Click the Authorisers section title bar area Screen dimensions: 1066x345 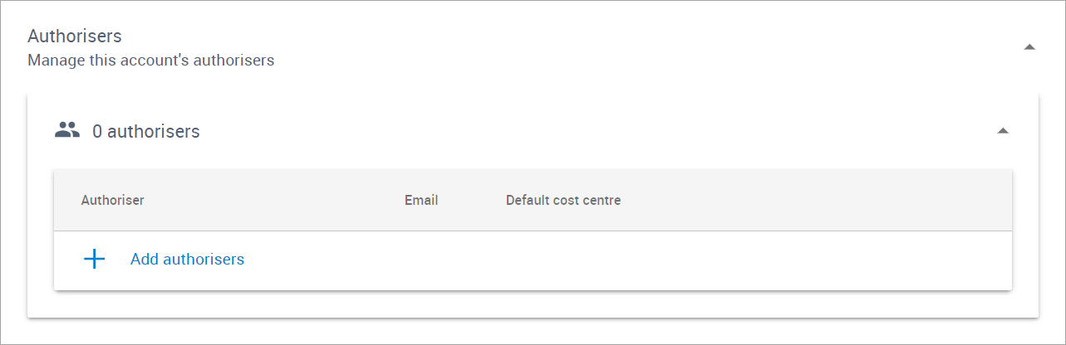coord(533,47)
